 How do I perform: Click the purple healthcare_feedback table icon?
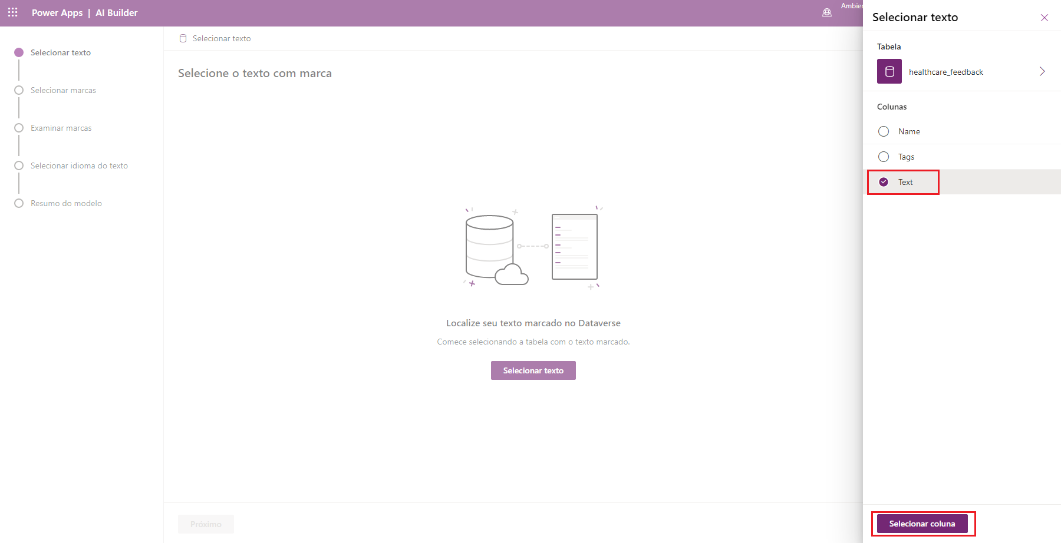pos(889,71)
